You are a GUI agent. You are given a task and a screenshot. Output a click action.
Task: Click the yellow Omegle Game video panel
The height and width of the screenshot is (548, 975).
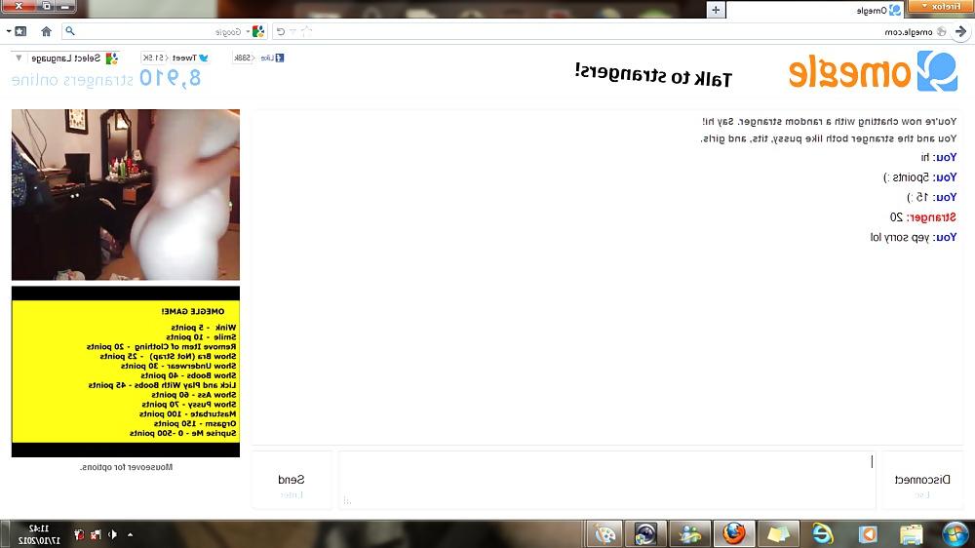pyautogui.click(x=126, y=372)
